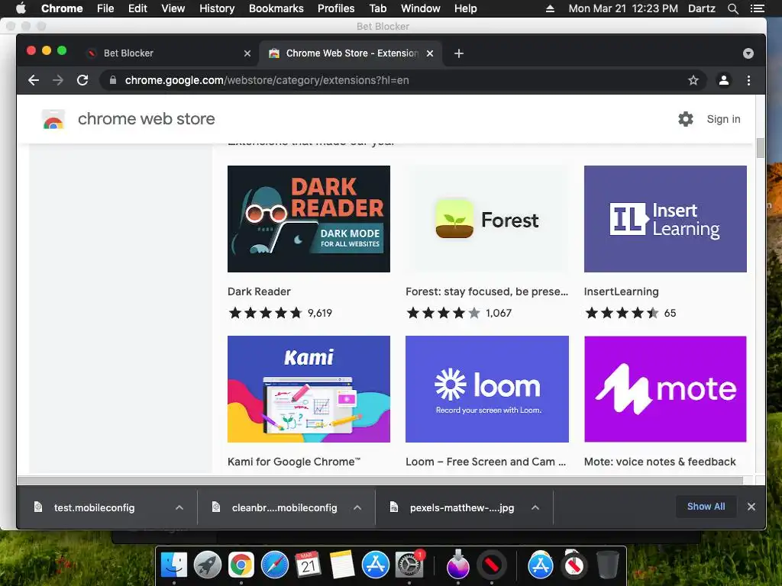Open the Kami extension thumbnail
Screen dimensions: 782x586
[309, 389]
